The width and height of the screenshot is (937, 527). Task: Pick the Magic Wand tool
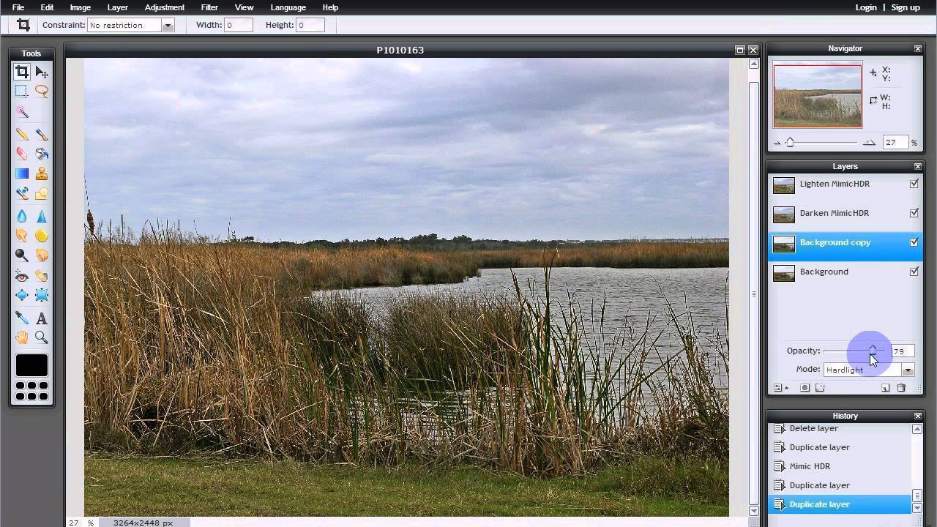(22, 112)
